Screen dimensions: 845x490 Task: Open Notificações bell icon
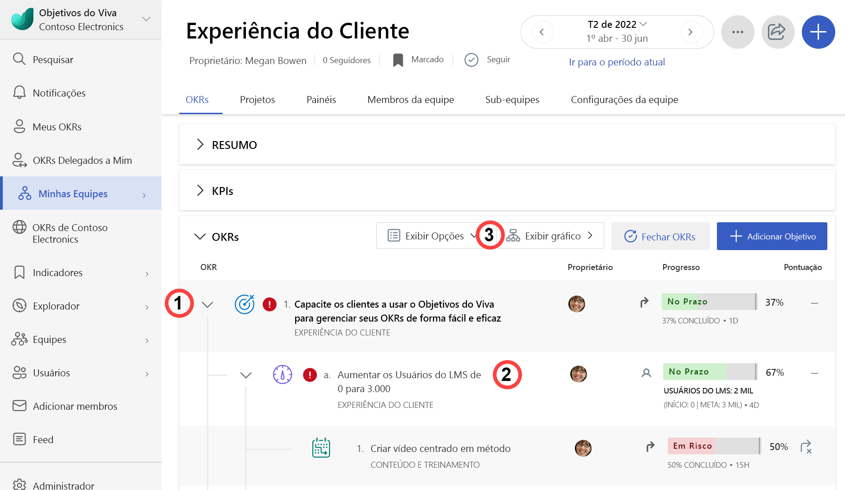pyautogui.click(x=19, y=92)
